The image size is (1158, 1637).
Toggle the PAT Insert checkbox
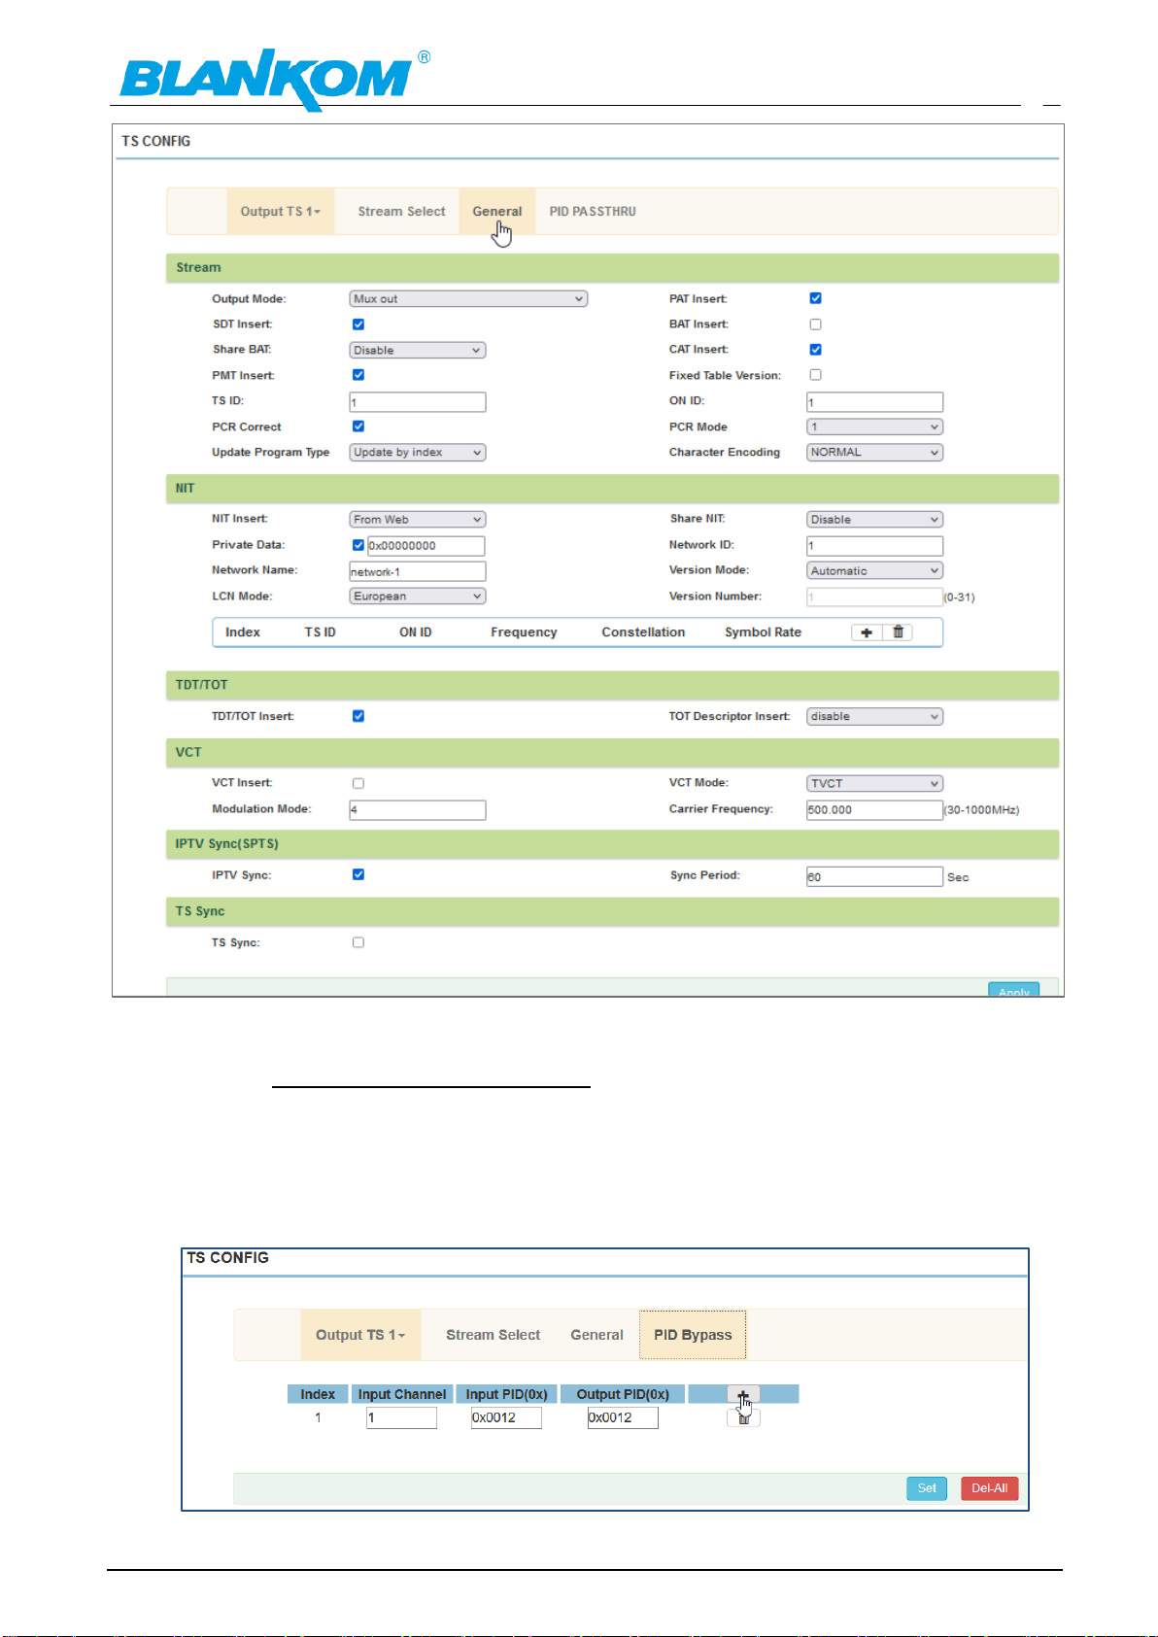point(816,298)
